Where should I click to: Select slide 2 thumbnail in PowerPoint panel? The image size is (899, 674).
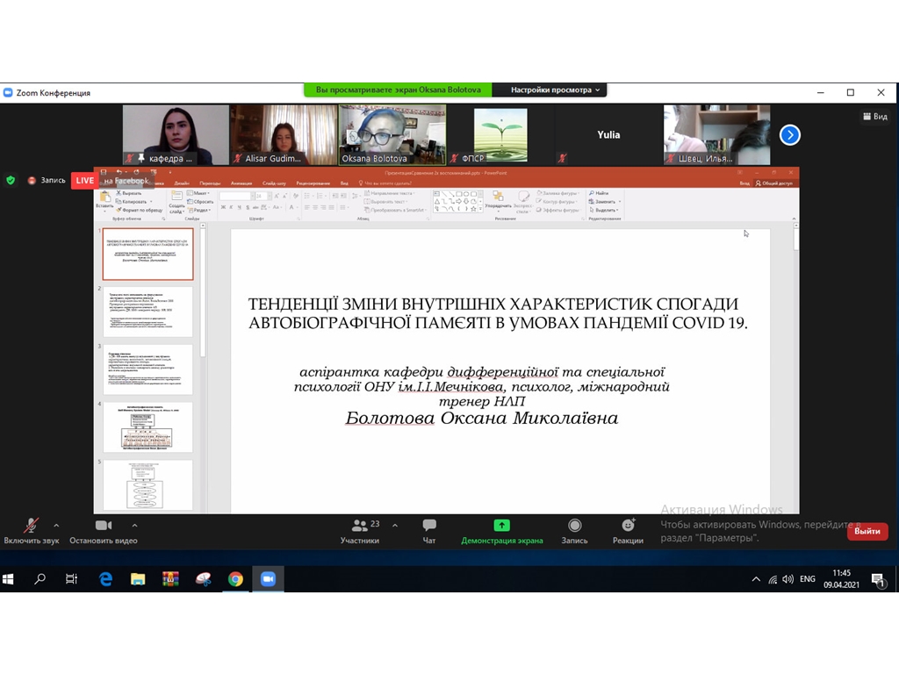(x=147, y=312)
